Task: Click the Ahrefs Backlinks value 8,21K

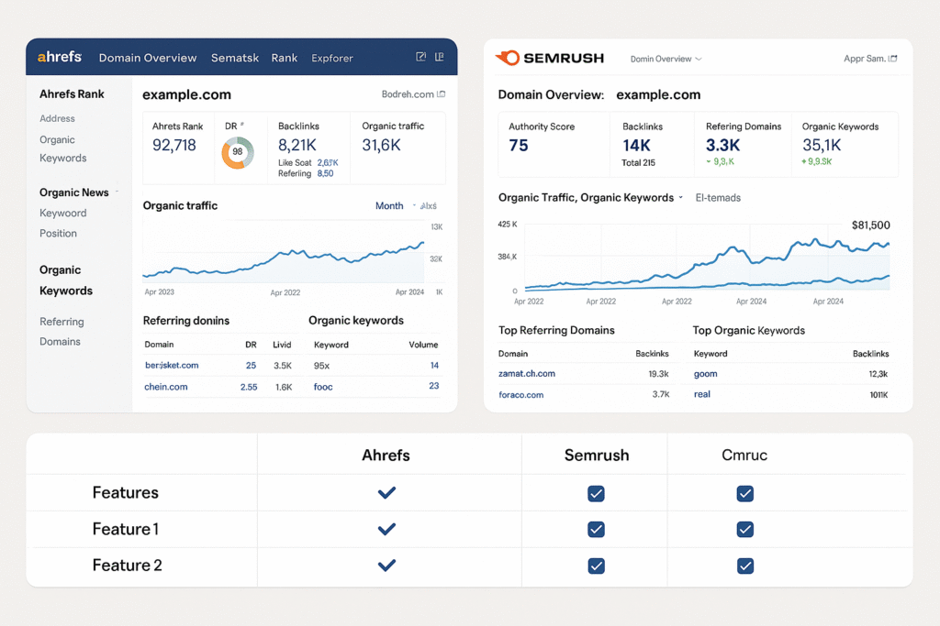Action: 297,145
